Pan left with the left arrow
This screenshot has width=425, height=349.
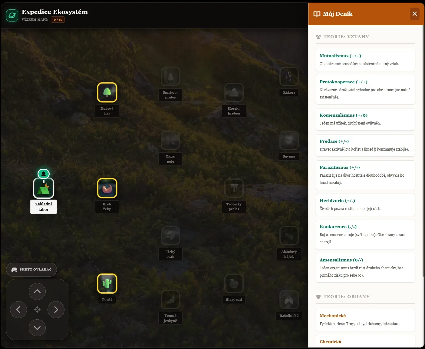tap(18, 310)
